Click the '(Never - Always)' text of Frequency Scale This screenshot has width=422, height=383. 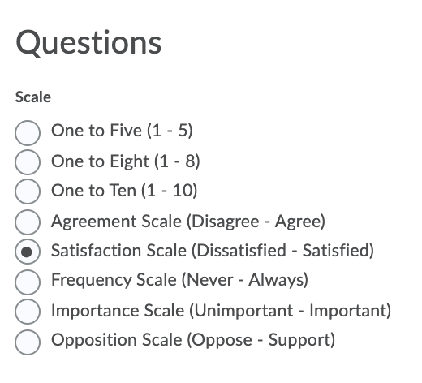pyautogui.click(x=245, y=280)
